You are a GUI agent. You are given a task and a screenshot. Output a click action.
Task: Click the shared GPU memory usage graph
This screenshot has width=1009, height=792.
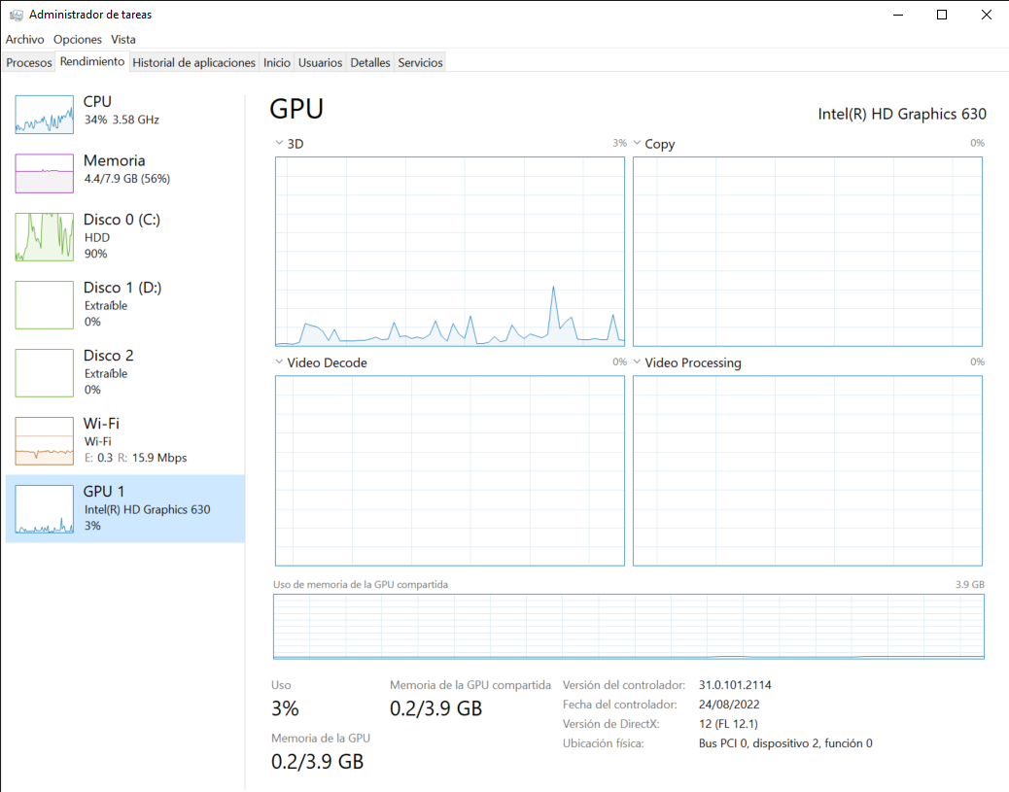[x=629, y=627]
